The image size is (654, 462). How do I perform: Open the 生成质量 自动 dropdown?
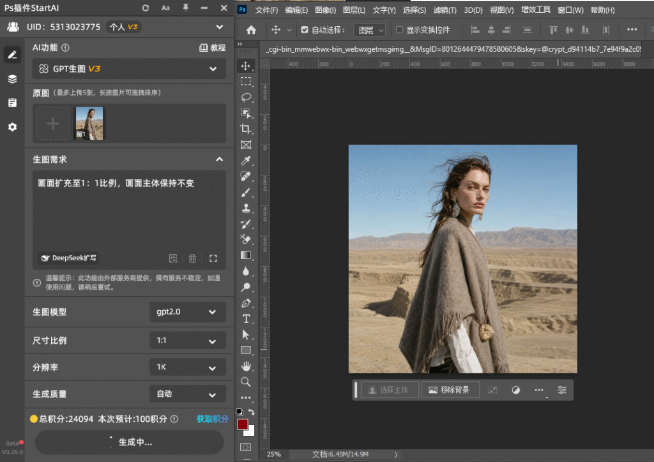[x=188, y=394]
